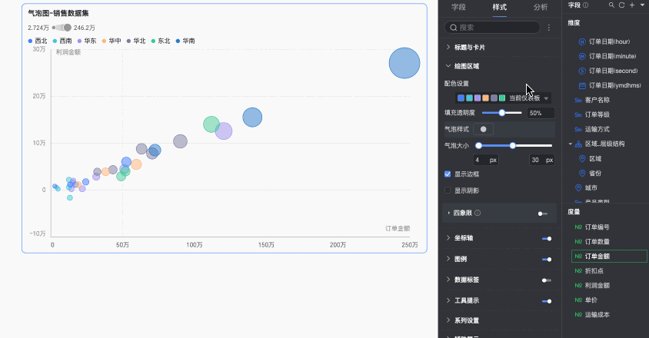The height and width of the screenshot is (338, 649).
Task: Click the hierarchy icon of 区域_层级结构
Action: [x=578, y=144]
